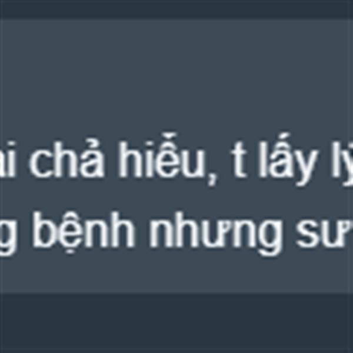Click the dark bar below the message panel
This screenshot has width=353, height=353.
tap(176, 323)
